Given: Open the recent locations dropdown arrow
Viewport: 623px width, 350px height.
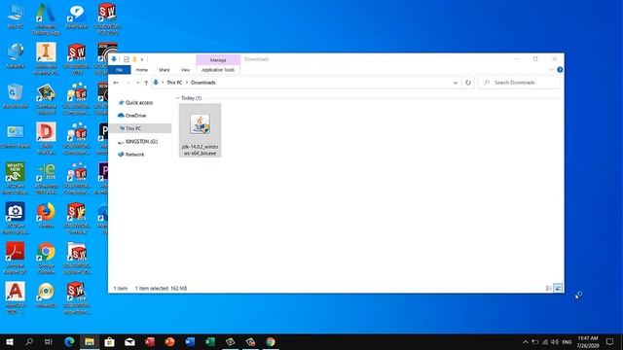Looking at the screenshot, I should pos(138,83).
